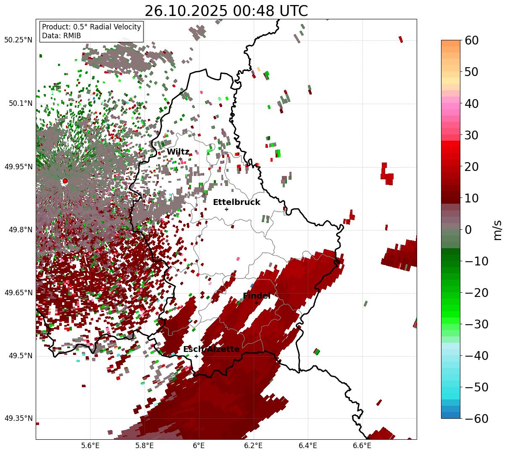
Task: Click the 49.95°N latitude tick label
Action: 18,167
